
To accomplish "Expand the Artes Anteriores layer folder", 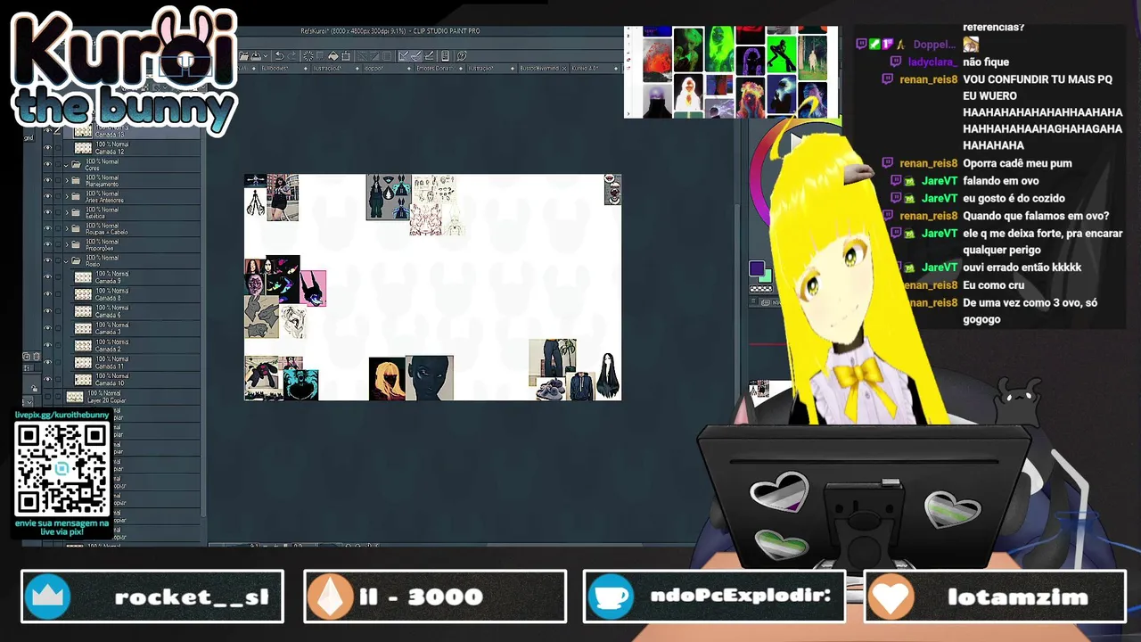I will coord(67,196).
